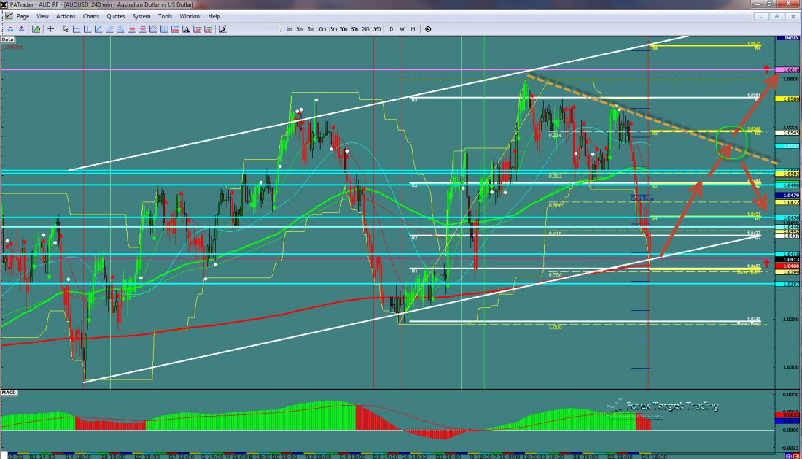Click the clock icon in the toolbar
The image size is (802, 459).
[428, 29]
